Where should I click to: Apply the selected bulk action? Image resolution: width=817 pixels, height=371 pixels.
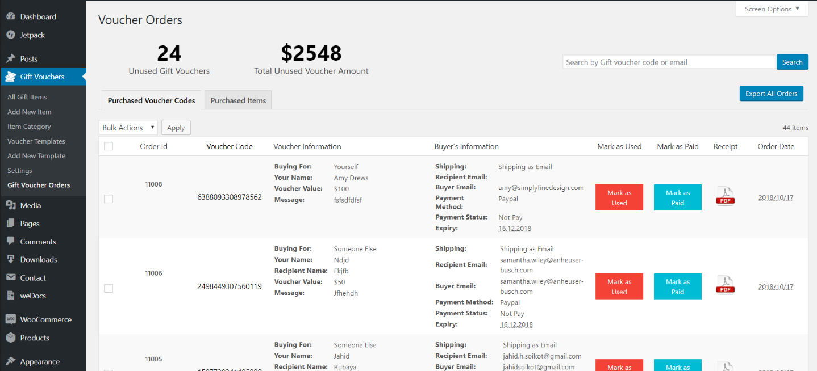click(x=176, y=128)
